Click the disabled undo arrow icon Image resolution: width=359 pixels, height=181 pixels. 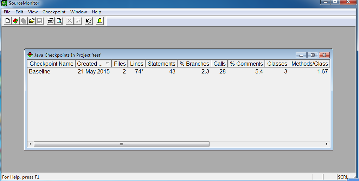(x=78, y=21)
